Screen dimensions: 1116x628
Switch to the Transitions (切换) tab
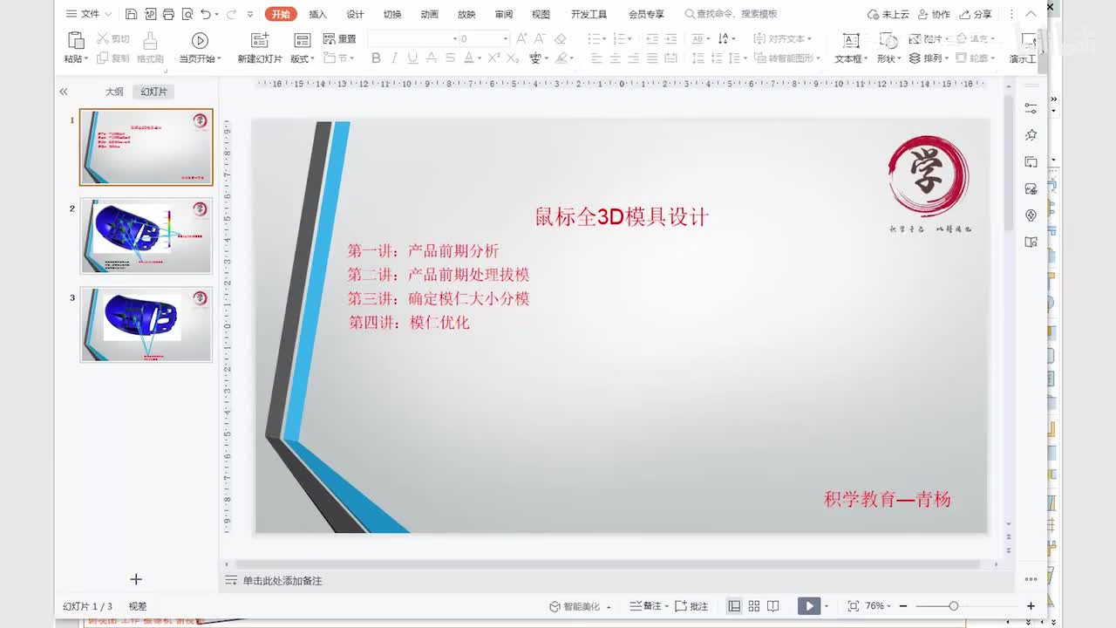click(392, 14)
